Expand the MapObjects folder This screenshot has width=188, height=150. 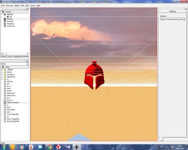pos(2,77)
